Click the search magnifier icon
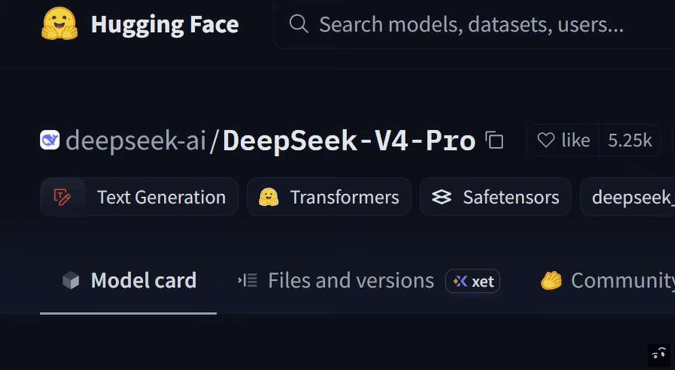The width and height of the screenshot is (675, 370). pyautogui.click(x=298, y=24)
